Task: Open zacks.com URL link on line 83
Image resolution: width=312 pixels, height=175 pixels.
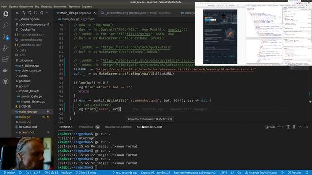Action: pyautogui.click(x=136, y=47)
